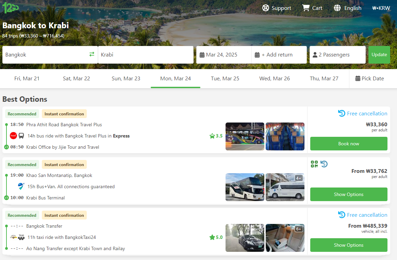Click Free cancellation text on taxi trip
The image size is (397, 260).
367,215
